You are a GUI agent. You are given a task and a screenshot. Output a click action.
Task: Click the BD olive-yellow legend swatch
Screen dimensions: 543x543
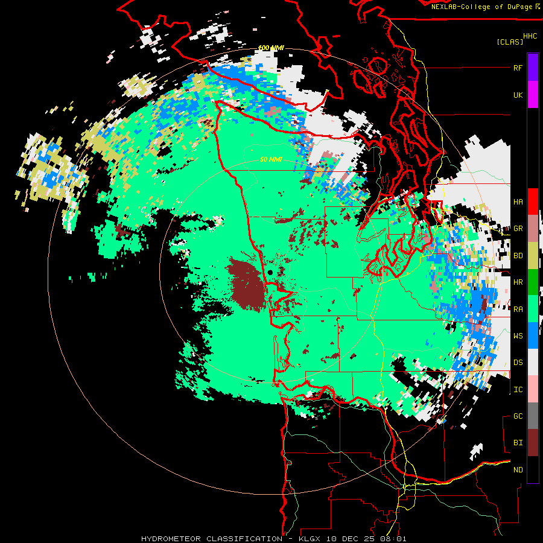click(533, 256)
